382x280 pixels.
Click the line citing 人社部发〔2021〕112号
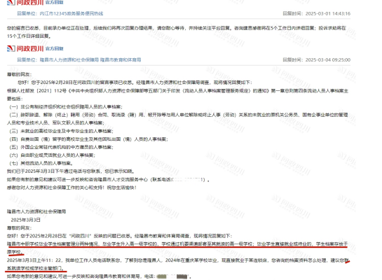tap(177, 91)
